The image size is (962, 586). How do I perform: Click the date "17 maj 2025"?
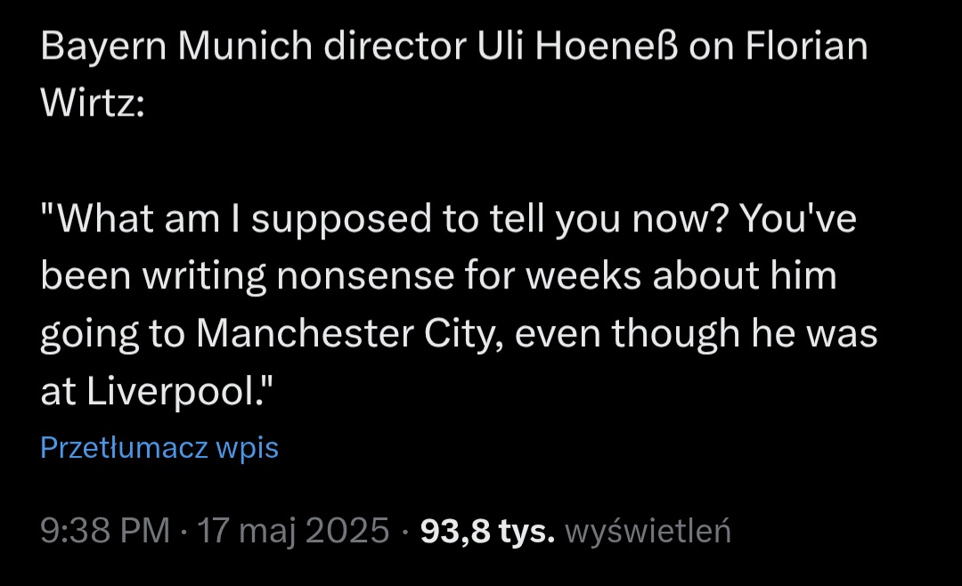point(293,531)
